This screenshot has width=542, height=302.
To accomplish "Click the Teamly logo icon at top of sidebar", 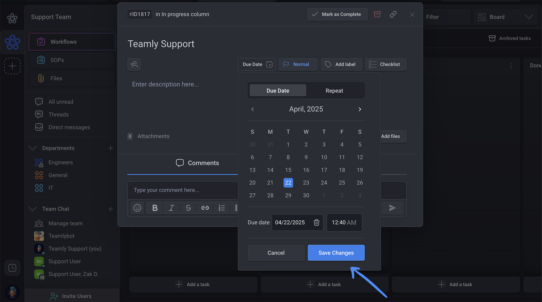I will tap(12, 18).
